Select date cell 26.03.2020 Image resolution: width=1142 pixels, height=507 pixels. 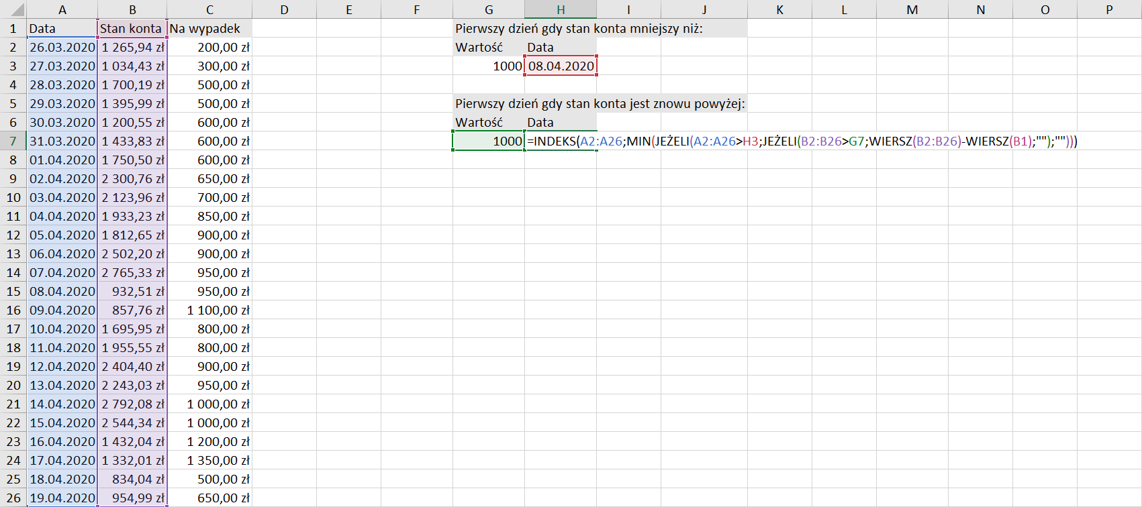pos(62,48)
